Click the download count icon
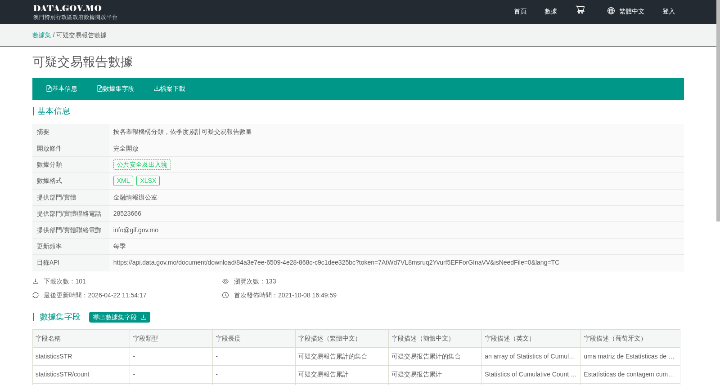Viewport: 720px width, 385px height. (x=36, y=281)
